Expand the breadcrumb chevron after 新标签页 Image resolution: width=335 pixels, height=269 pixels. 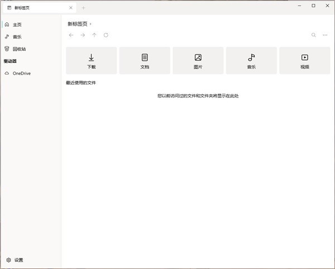click(90, 24)
